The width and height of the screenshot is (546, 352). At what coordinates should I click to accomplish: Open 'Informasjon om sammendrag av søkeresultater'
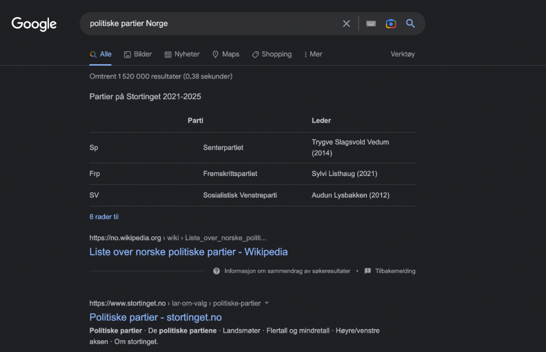[x=287, y=271]
